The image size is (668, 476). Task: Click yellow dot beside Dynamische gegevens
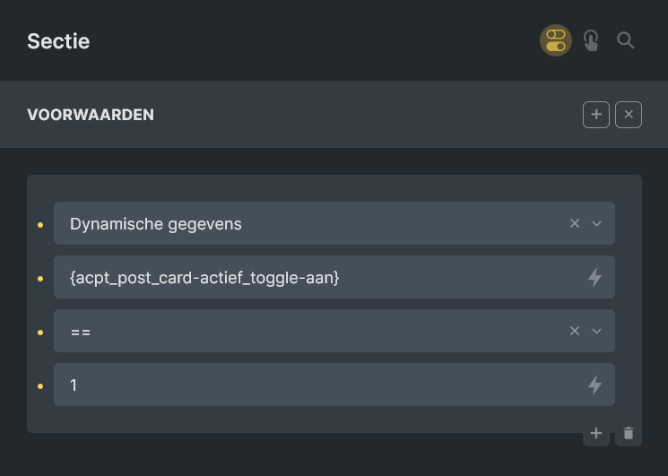click(x=40, y=225)
